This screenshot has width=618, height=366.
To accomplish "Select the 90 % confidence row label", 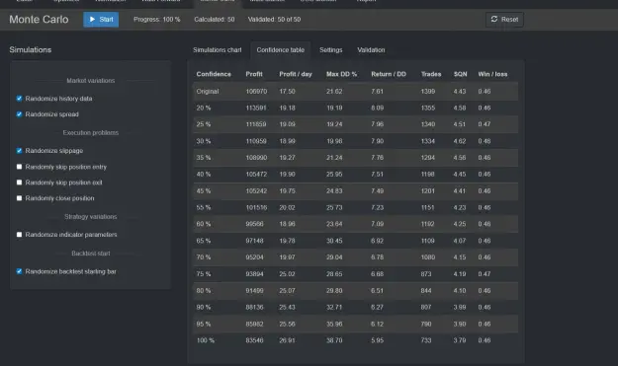I will point(204,307).
